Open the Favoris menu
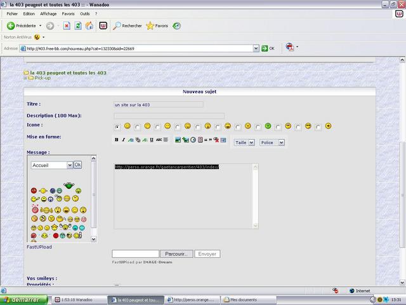 (68, 13)
